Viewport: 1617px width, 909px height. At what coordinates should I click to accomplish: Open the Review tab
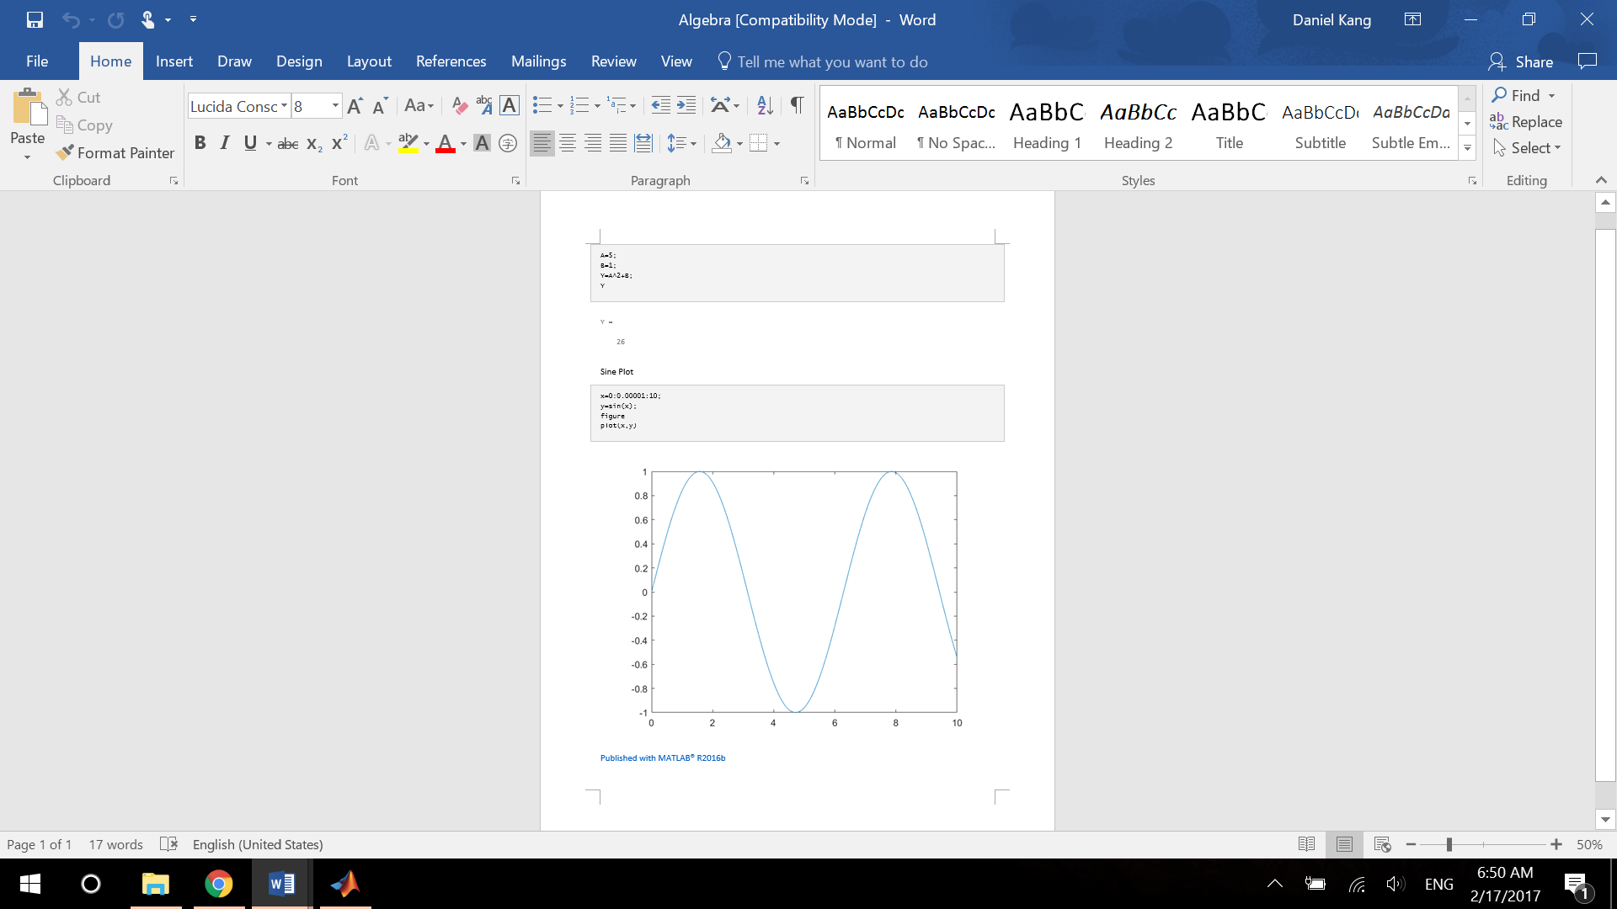(x=613, y=61)
